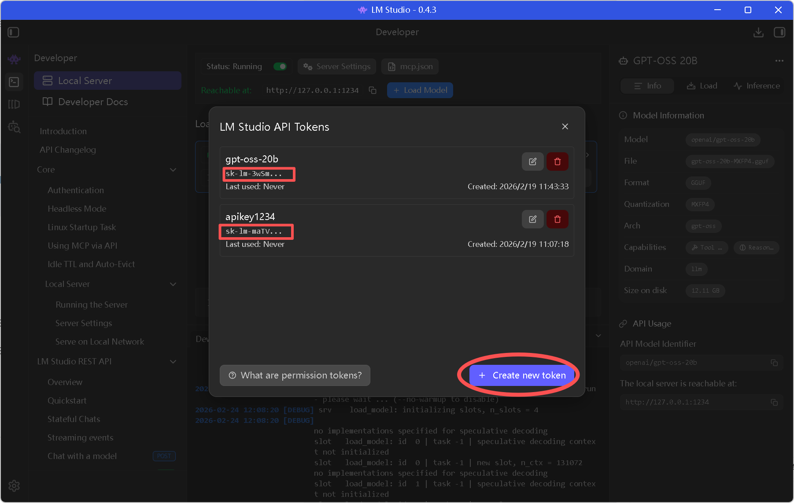Viewport: 794px width, 503px height.
Task: Select the sk-lm-3wSm token key text
Action: 254,174
